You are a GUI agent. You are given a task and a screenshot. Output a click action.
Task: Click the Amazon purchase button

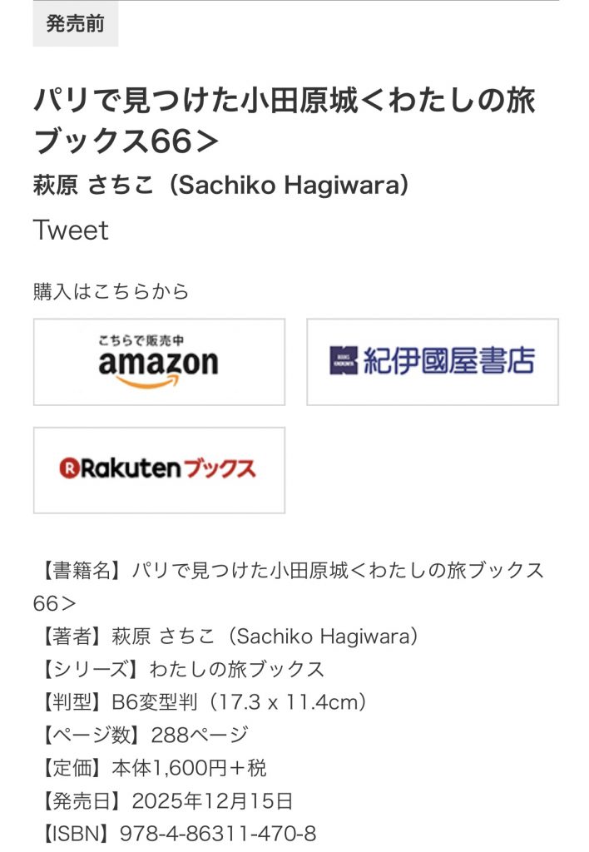coord(159,362)
